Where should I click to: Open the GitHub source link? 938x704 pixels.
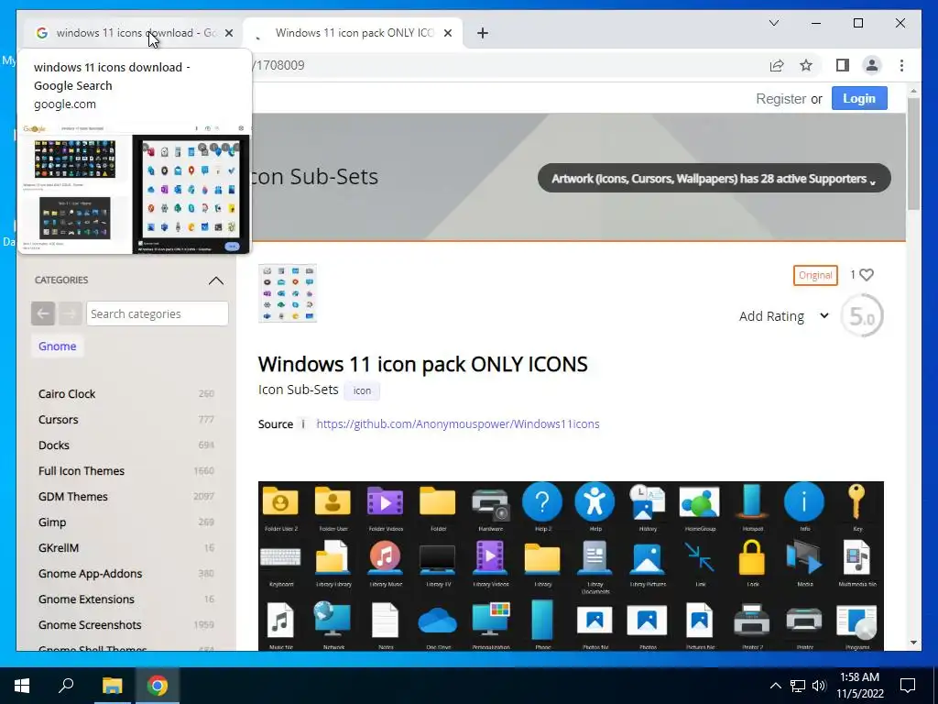(458, 423)
